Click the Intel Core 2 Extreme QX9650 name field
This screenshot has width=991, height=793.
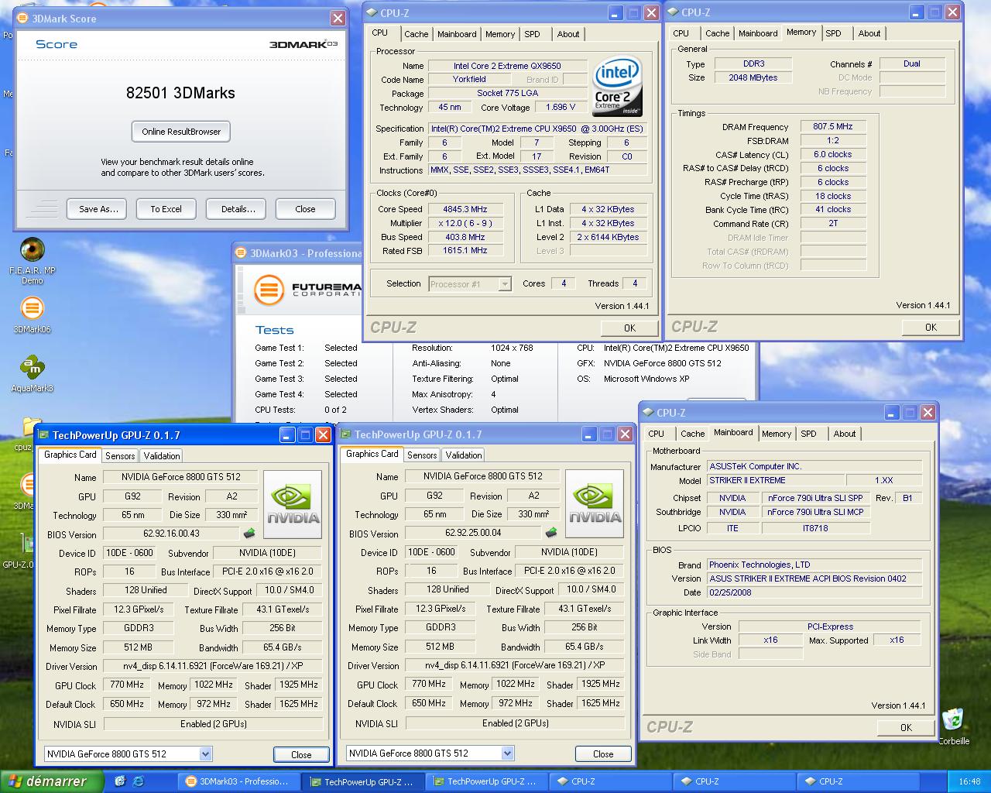tap(507, 66)
